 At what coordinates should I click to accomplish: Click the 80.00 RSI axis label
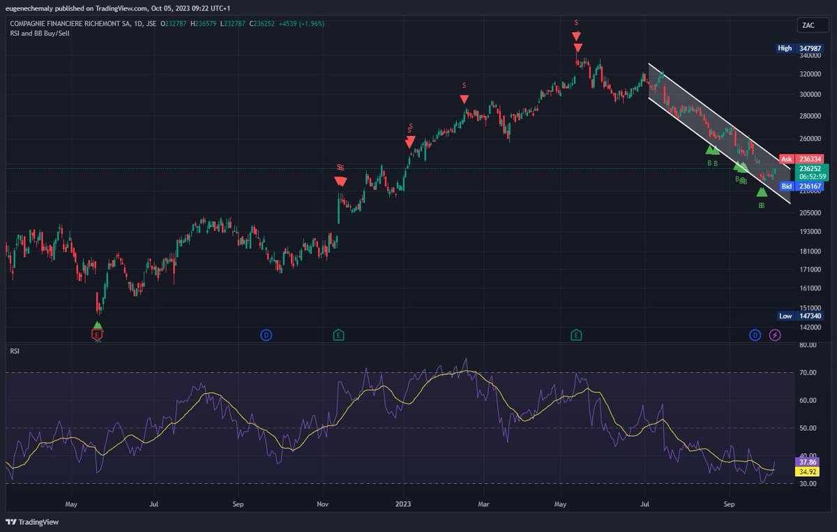coord(808,345)
